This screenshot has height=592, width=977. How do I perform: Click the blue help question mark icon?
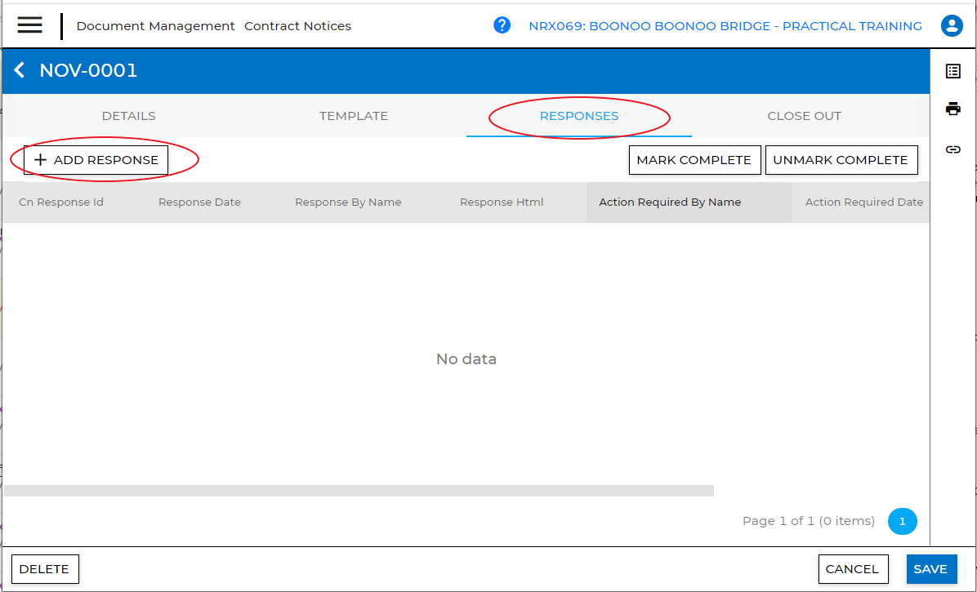pyautogui.click(x=502, y=25)
